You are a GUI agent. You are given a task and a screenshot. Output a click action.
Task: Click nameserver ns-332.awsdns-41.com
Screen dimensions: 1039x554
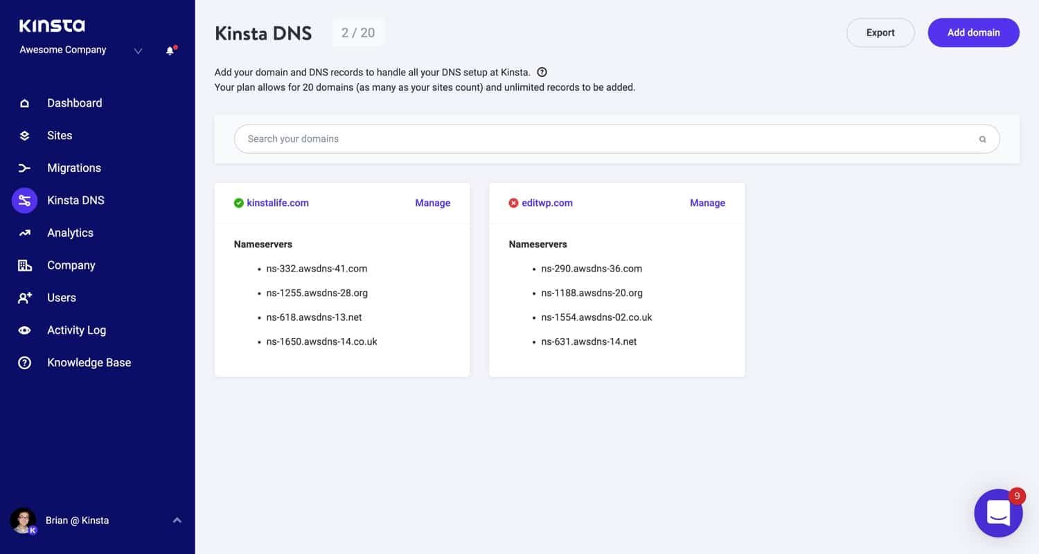(317, 269)
